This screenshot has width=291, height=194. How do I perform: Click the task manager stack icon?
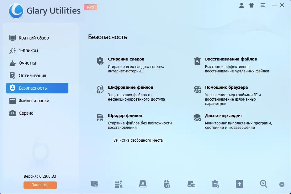coord(197,118)
